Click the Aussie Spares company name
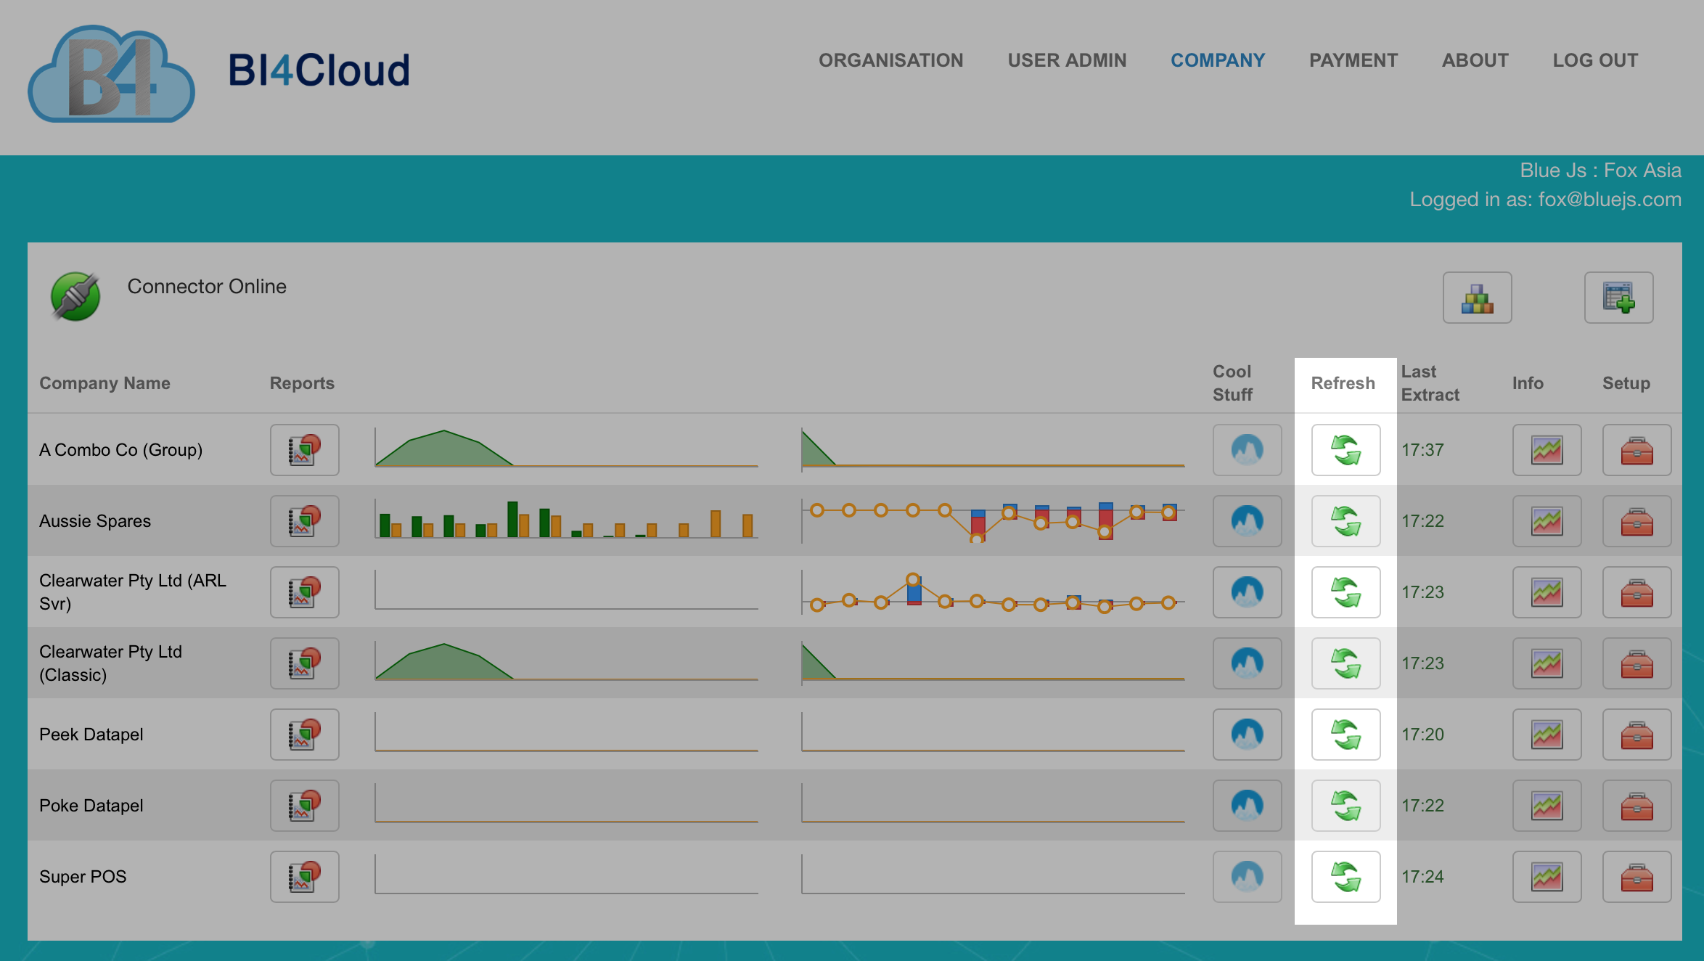The height and width of the screenshot is (961, 1704). [95, 521]
